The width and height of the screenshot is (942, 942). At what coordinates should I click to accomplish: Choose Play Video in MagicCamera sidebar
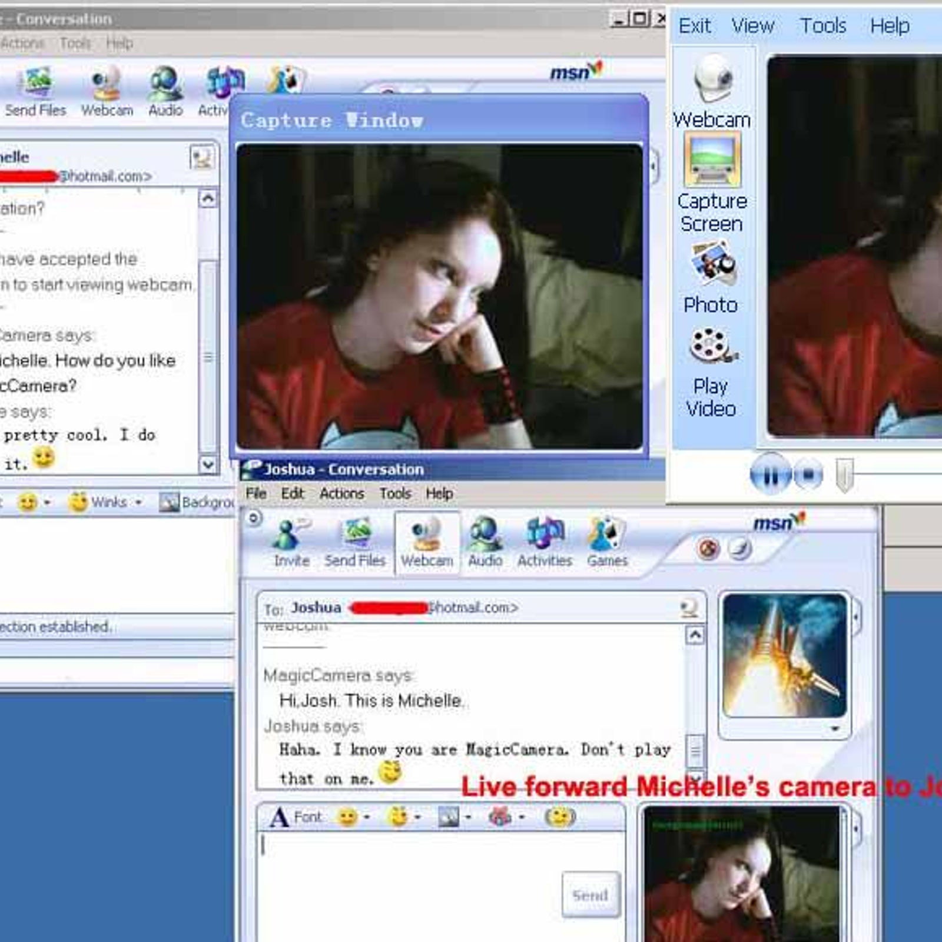tap(711, 372)
